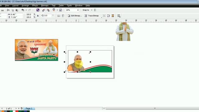199x112 pixels.
Task: Open the Undo history dropdown arrow
Action: pyautogui.click(x=26, y=10)
